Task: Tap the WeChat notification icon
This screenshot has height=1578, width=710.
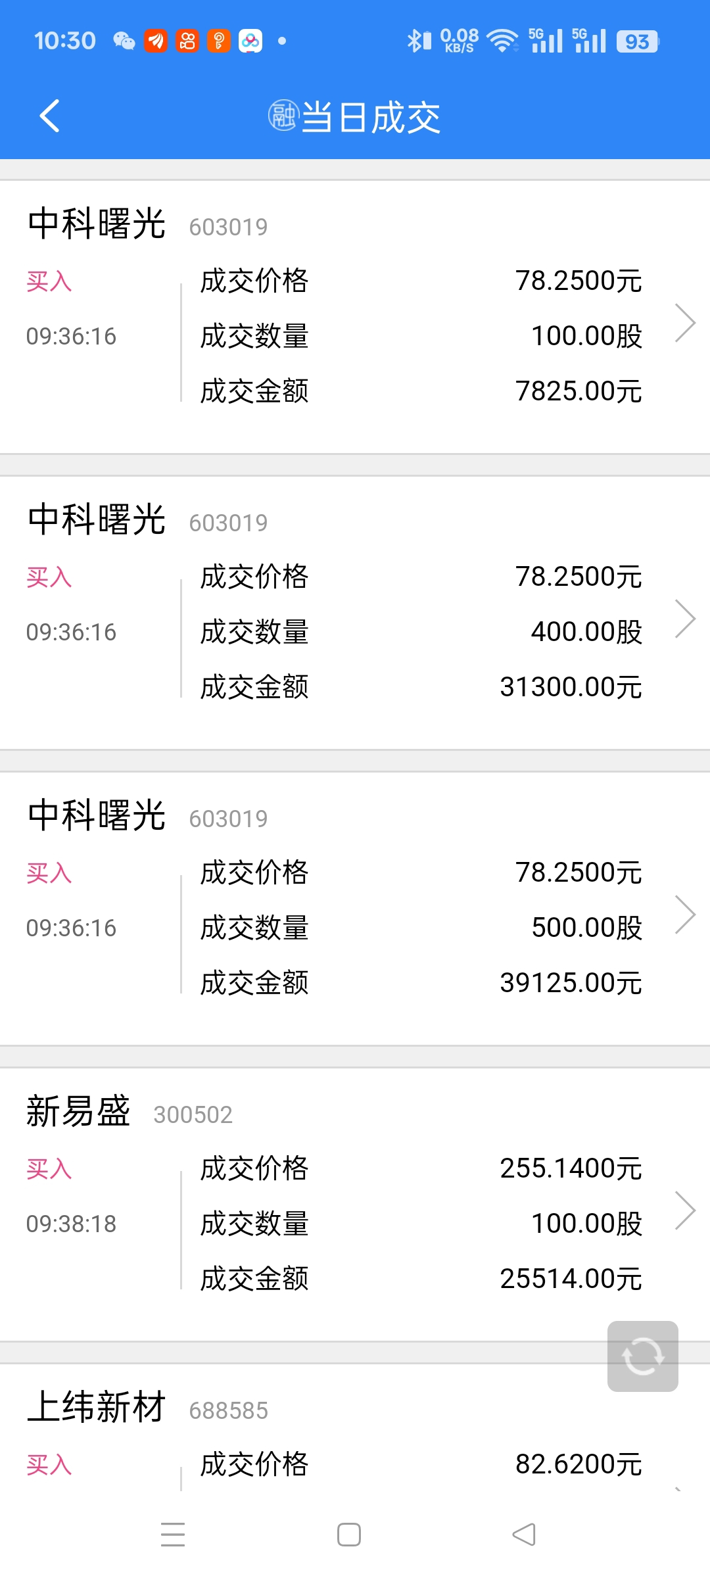Action: coord(124,41)
